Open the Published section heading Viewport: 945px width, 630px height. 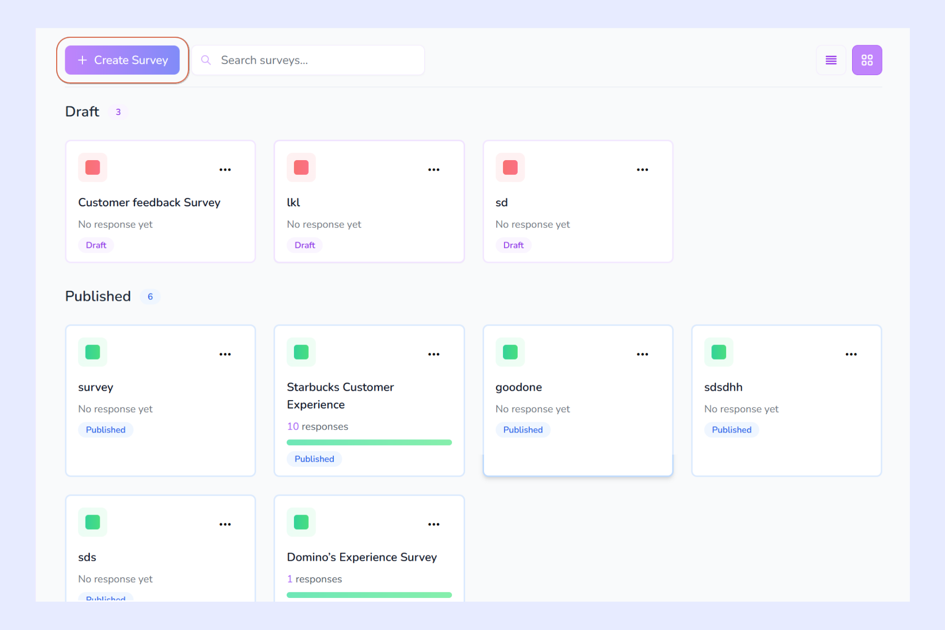[x=98, y=296]
